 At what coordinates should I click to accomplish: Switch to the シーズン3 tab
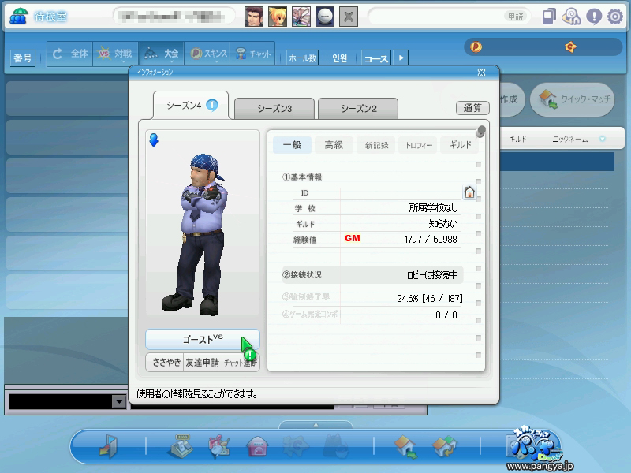pos(274,109)
